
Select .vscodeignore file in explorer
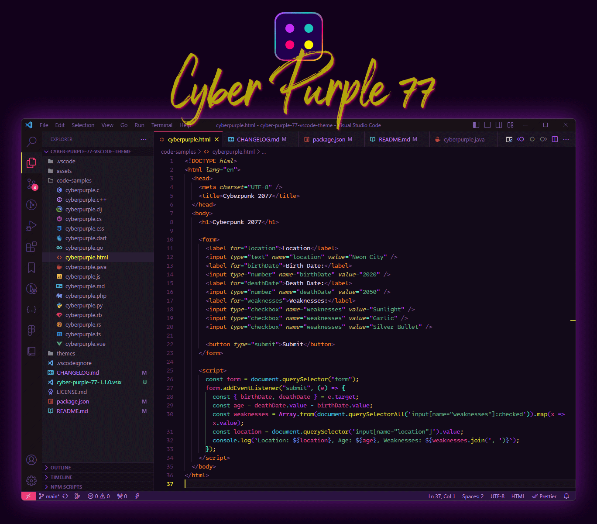point(98,363)
